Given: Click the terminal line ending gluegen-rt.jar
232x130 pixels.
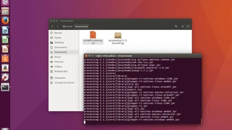Looking at the screenshot, I should tap(116, 106).
